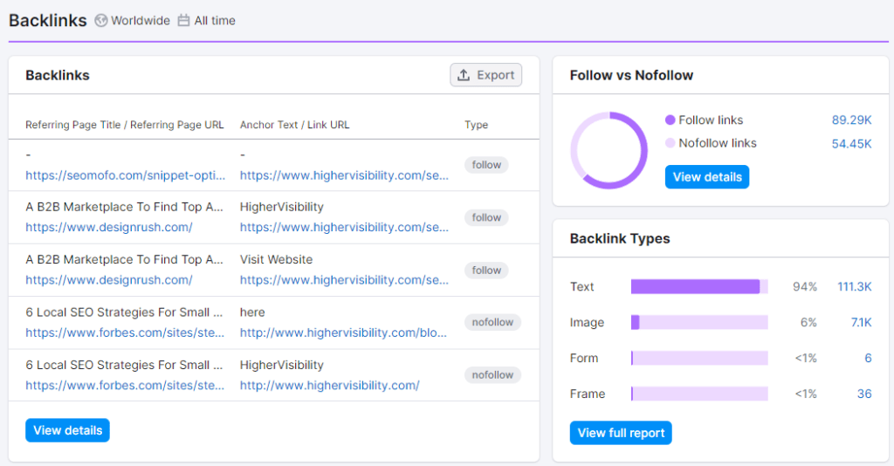
Task: Click the 7.1K image backlinks count
Action: (x=861, y=322)
